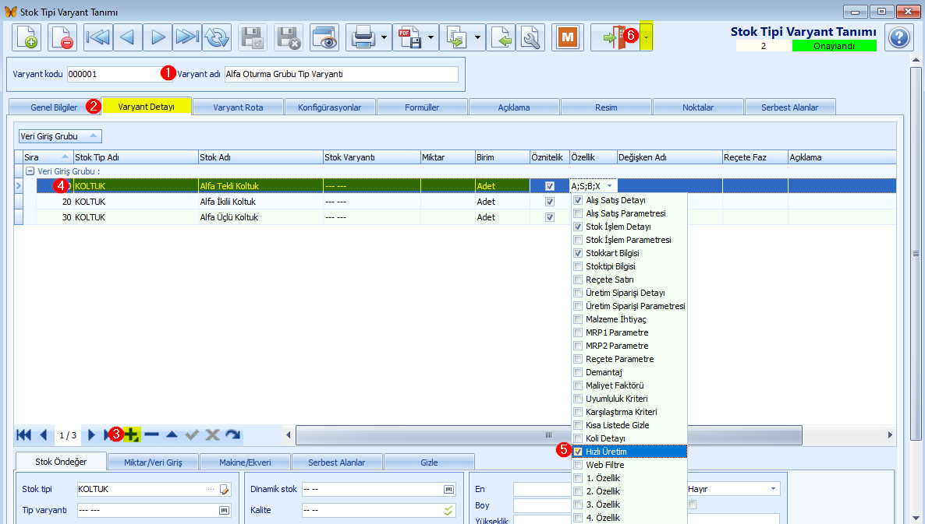Uncheck Alış Satış Detayı option
This screenshot has height=524, width=925.
tap(578, 200)
